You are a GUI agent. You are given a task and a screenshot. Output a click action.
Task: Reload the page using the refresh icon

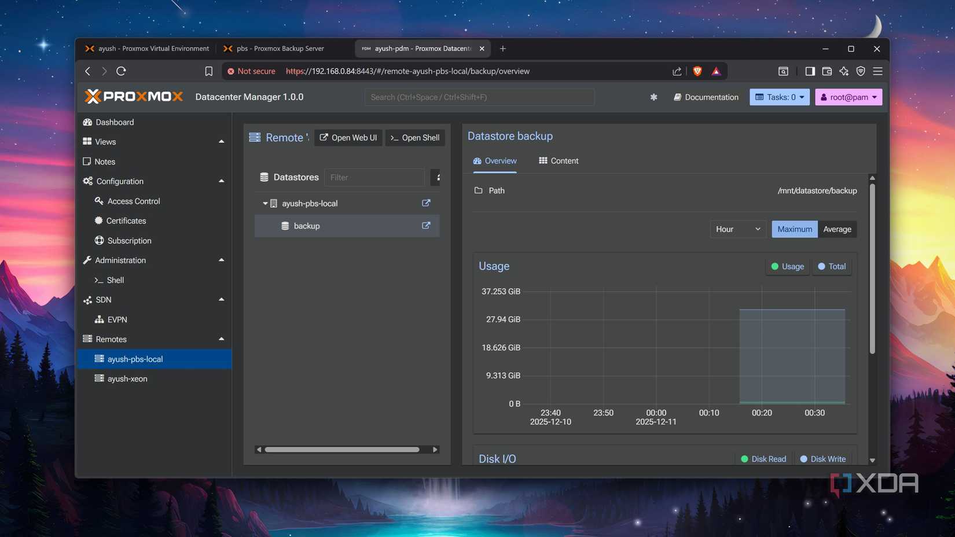coord(121,71)
